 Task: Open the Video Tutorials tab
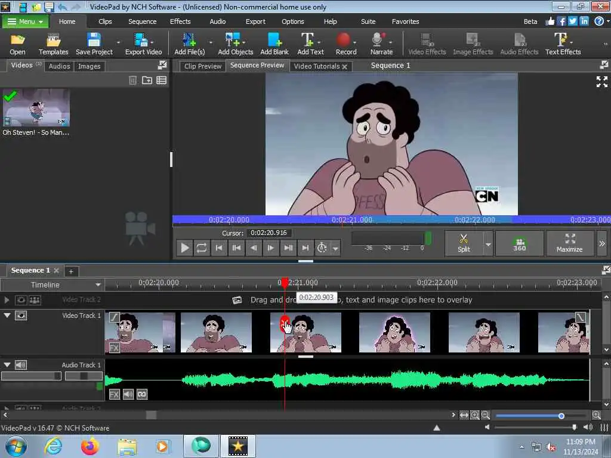(x=316, y=66)
